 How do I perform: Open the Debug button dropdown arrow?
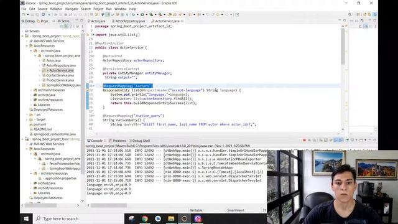[138, 14]
